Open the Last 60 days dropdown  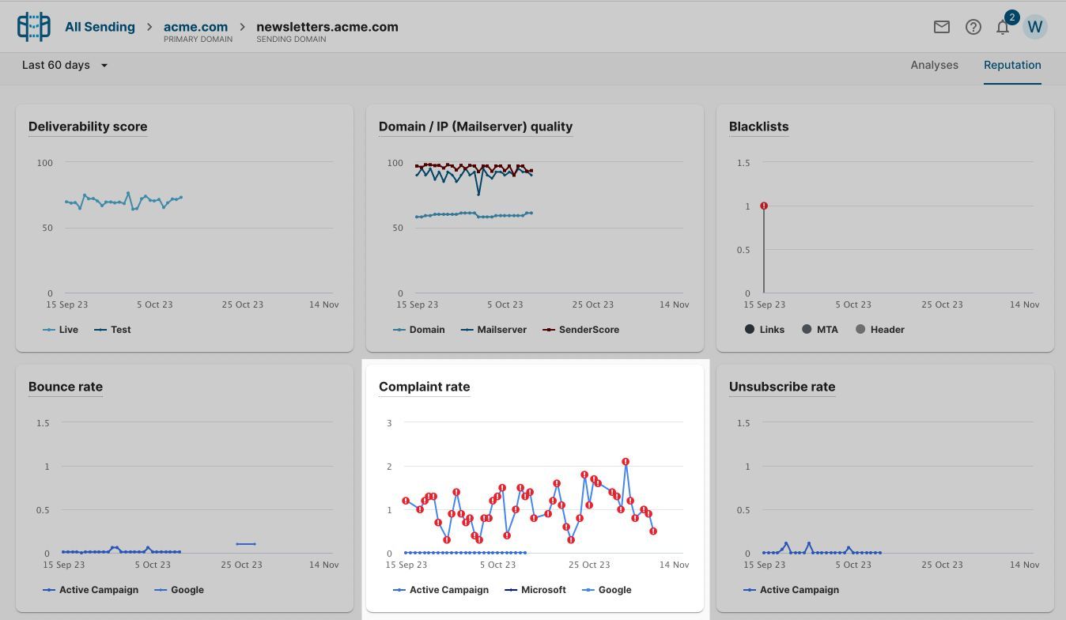56,65
